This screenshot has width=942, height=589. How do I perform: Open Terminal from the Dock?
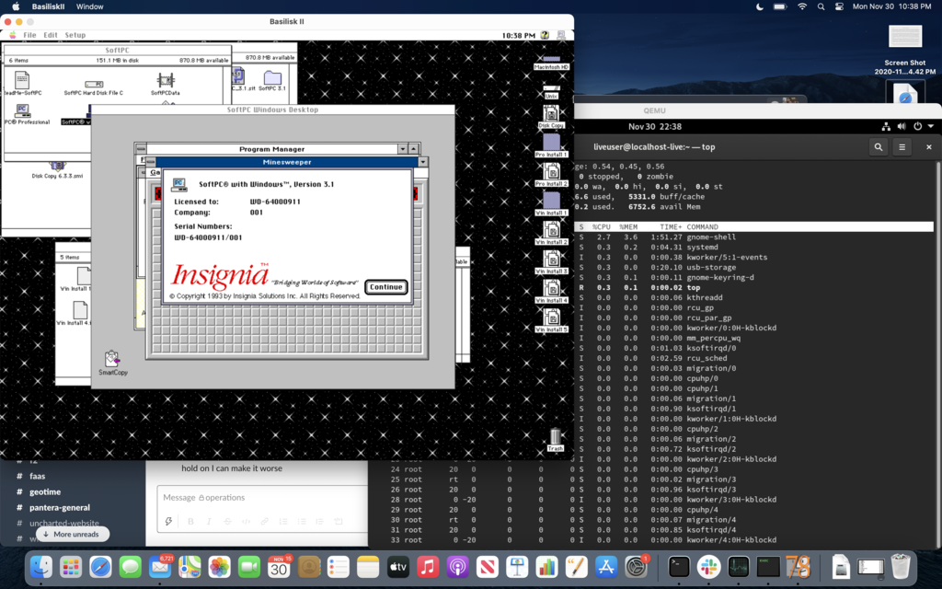tap(679, 567)
